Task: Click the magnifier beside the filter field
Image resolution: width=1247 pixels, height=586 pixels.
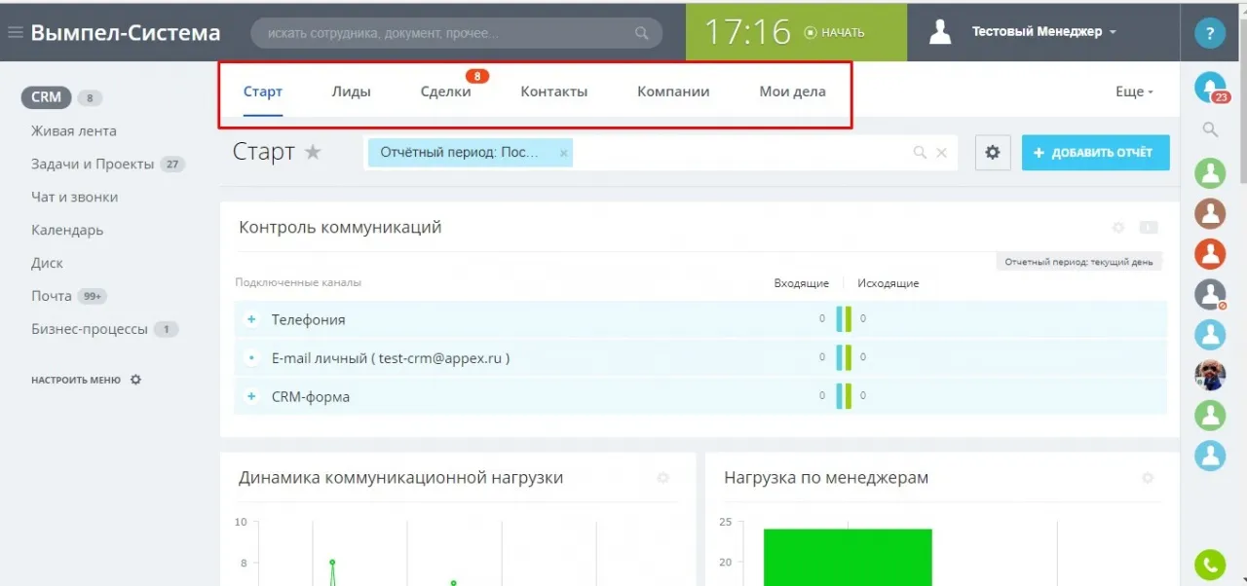Action: pyautogui.click(x=919, y=153)
